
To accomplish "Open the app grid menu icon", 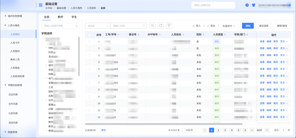I will (40, 5).
